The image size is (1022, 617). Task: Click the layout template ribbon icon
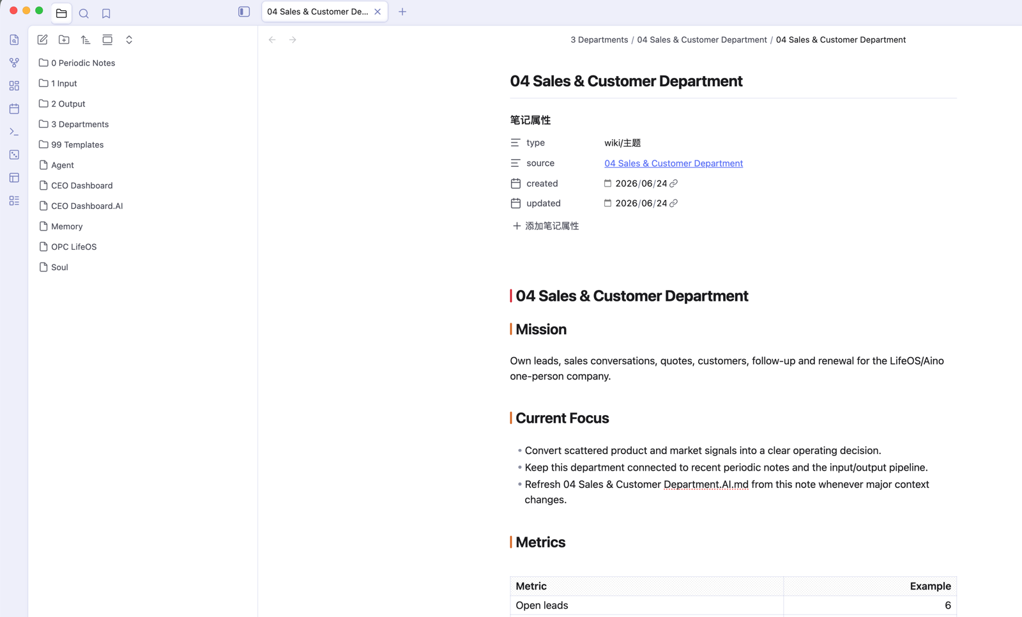coord(14,178)
